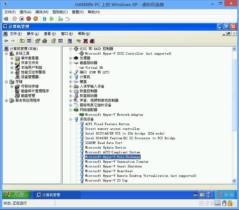The image size is (239, 210).
Task: Click the Scan for hardware changes icon
Action: [70, 41]
